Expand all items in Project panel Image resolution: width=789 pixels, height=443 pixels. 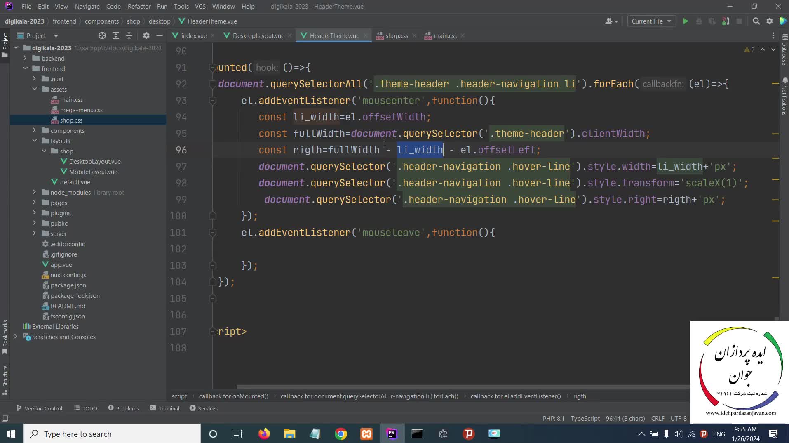[116, 36]
